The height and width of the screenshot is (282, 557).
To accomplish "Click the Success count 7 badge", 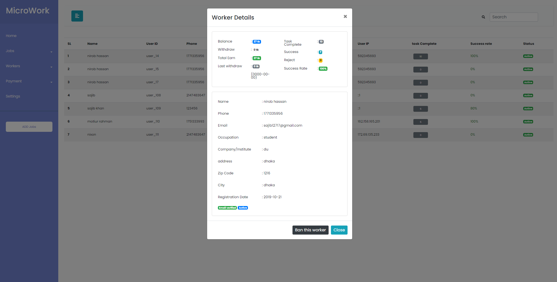I will coord(320,52).
